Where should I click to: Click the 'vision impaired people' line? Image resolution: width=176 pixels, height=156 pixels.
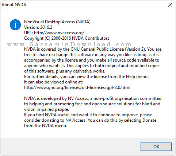tap(46, 109)
